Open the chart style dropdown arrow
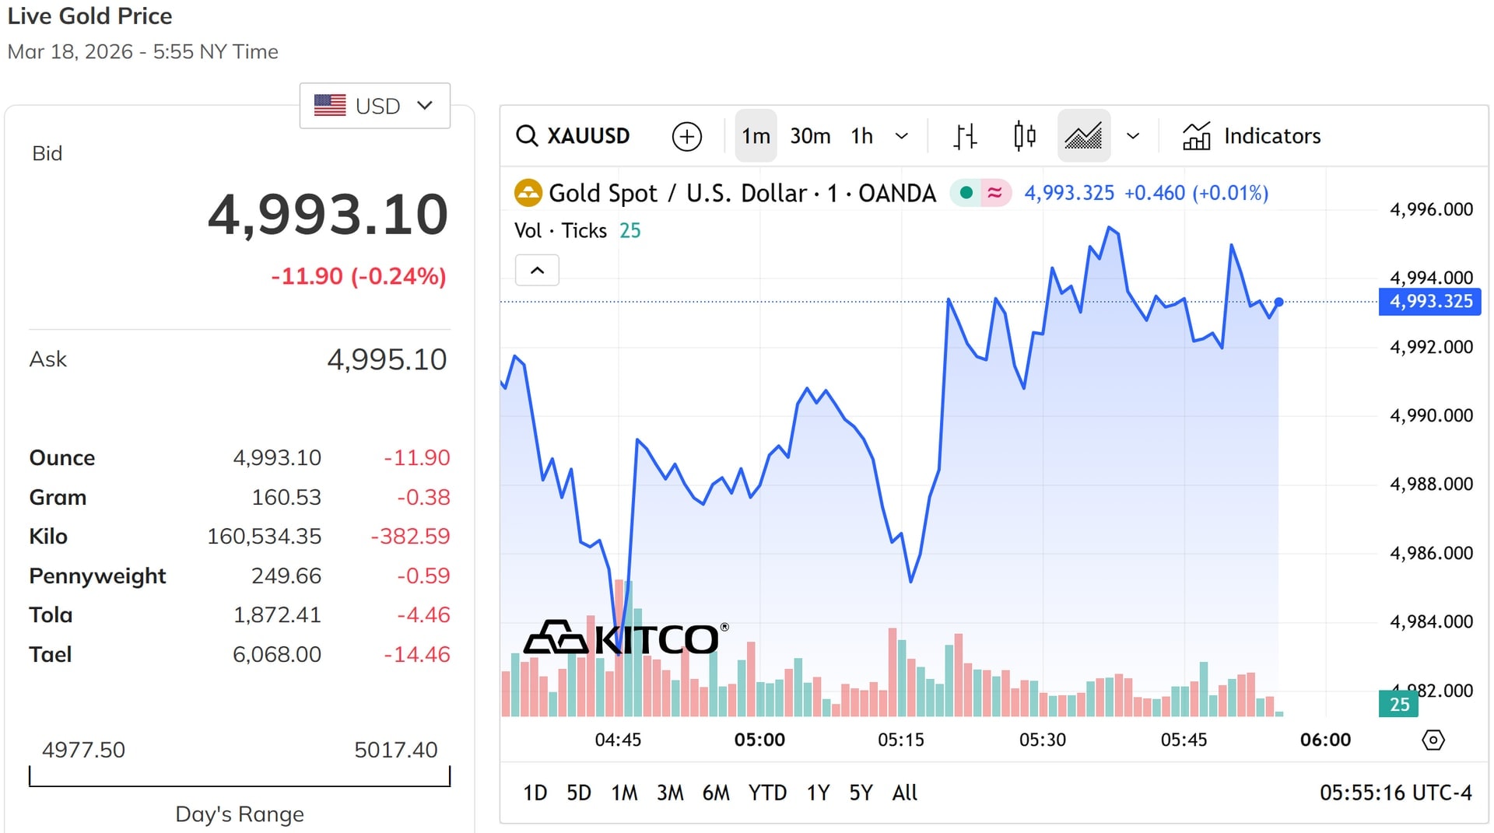 pos(1133,136)
